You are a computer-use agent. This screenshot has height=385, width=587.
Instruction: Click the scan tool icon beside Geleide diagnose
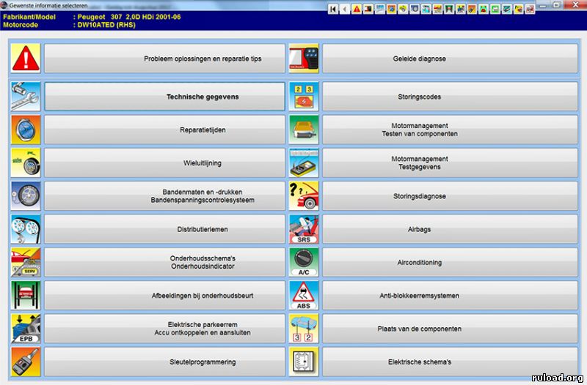click(x=304, y=59)
